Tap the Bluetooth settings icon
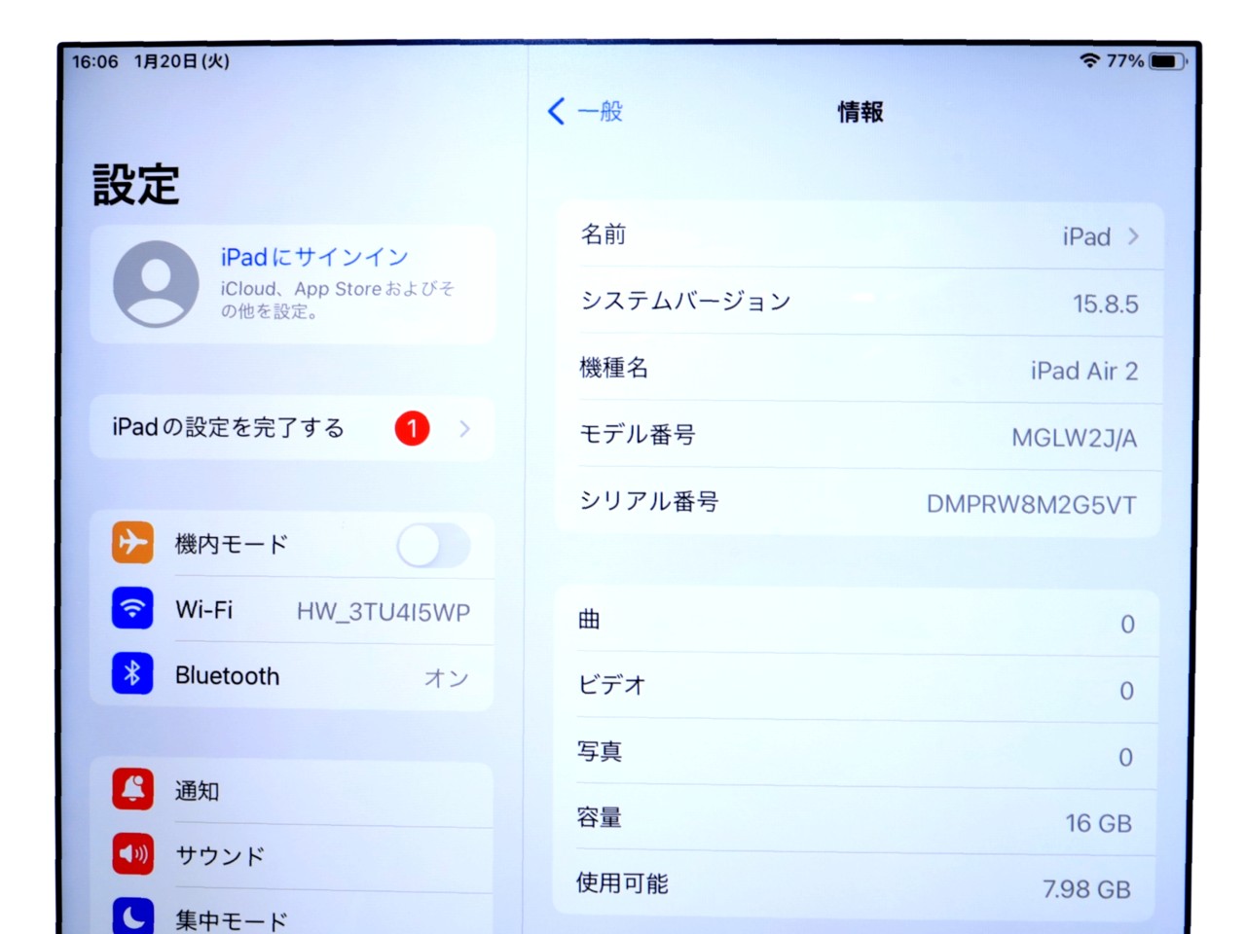Screen dimensions: 1246x934 pos(132,673)
